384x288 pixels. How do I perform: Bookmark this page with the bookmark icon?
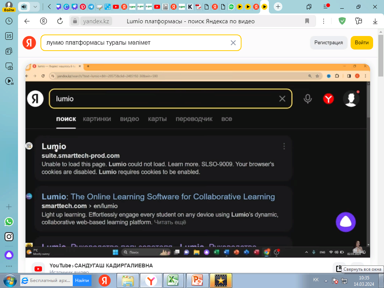[307, 21]
